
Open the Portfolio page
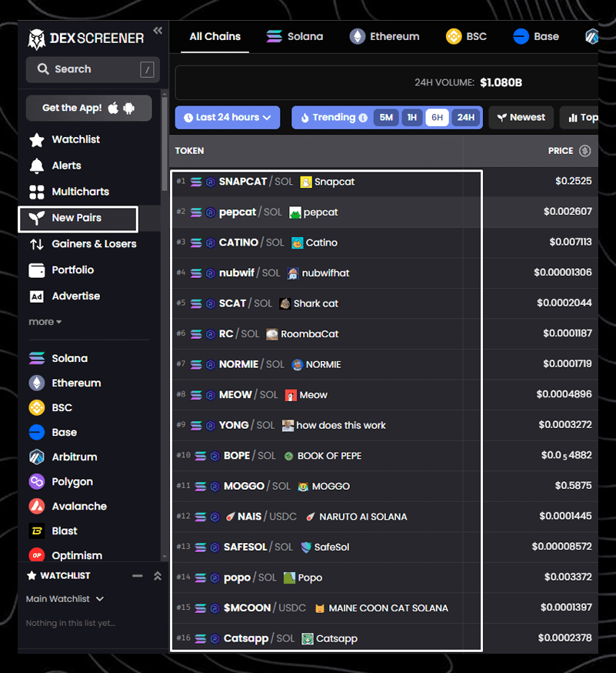[62, 270]
